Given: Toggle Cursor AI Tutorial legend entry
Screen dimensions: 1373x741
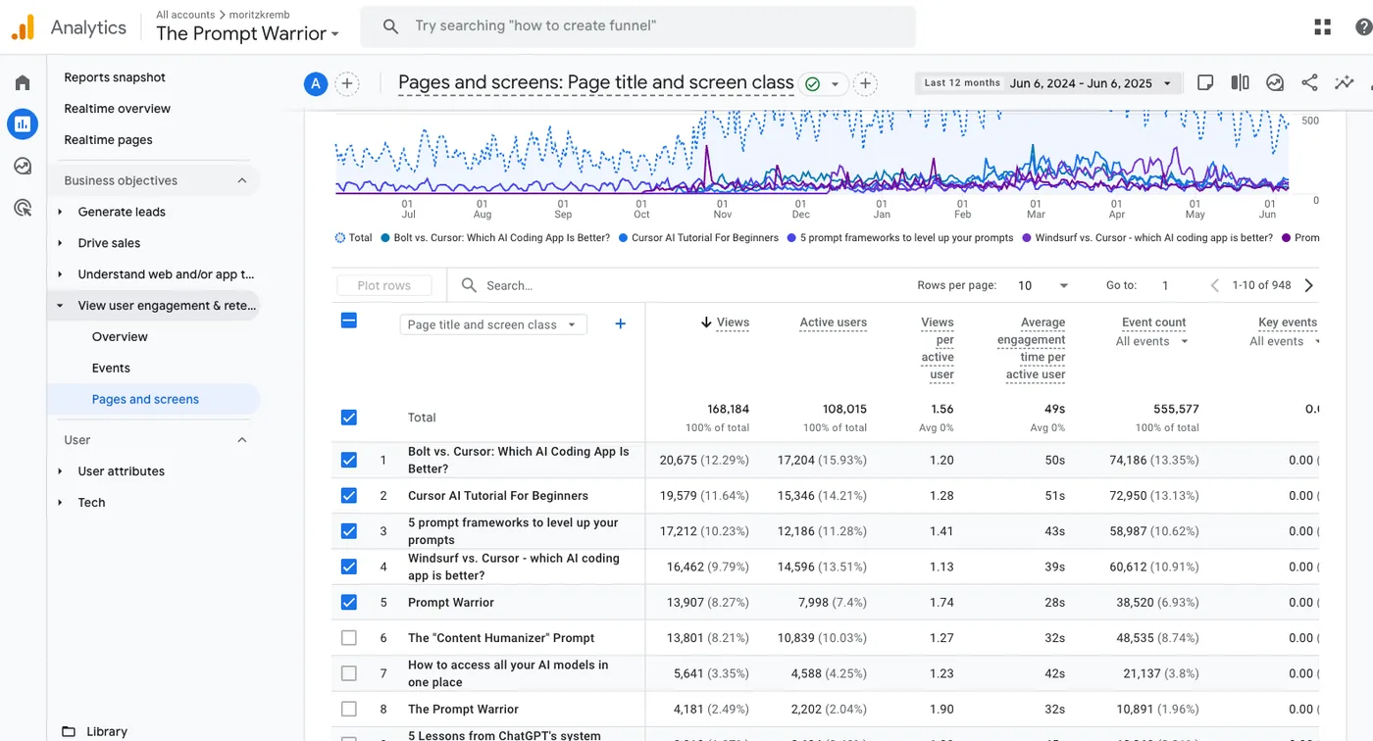Looking at the screenshot, I should tap(698, 238).
